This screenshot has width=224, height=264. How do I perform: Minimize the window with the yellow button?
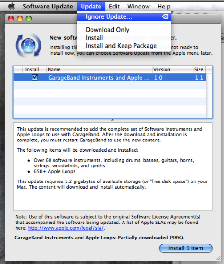20,19
